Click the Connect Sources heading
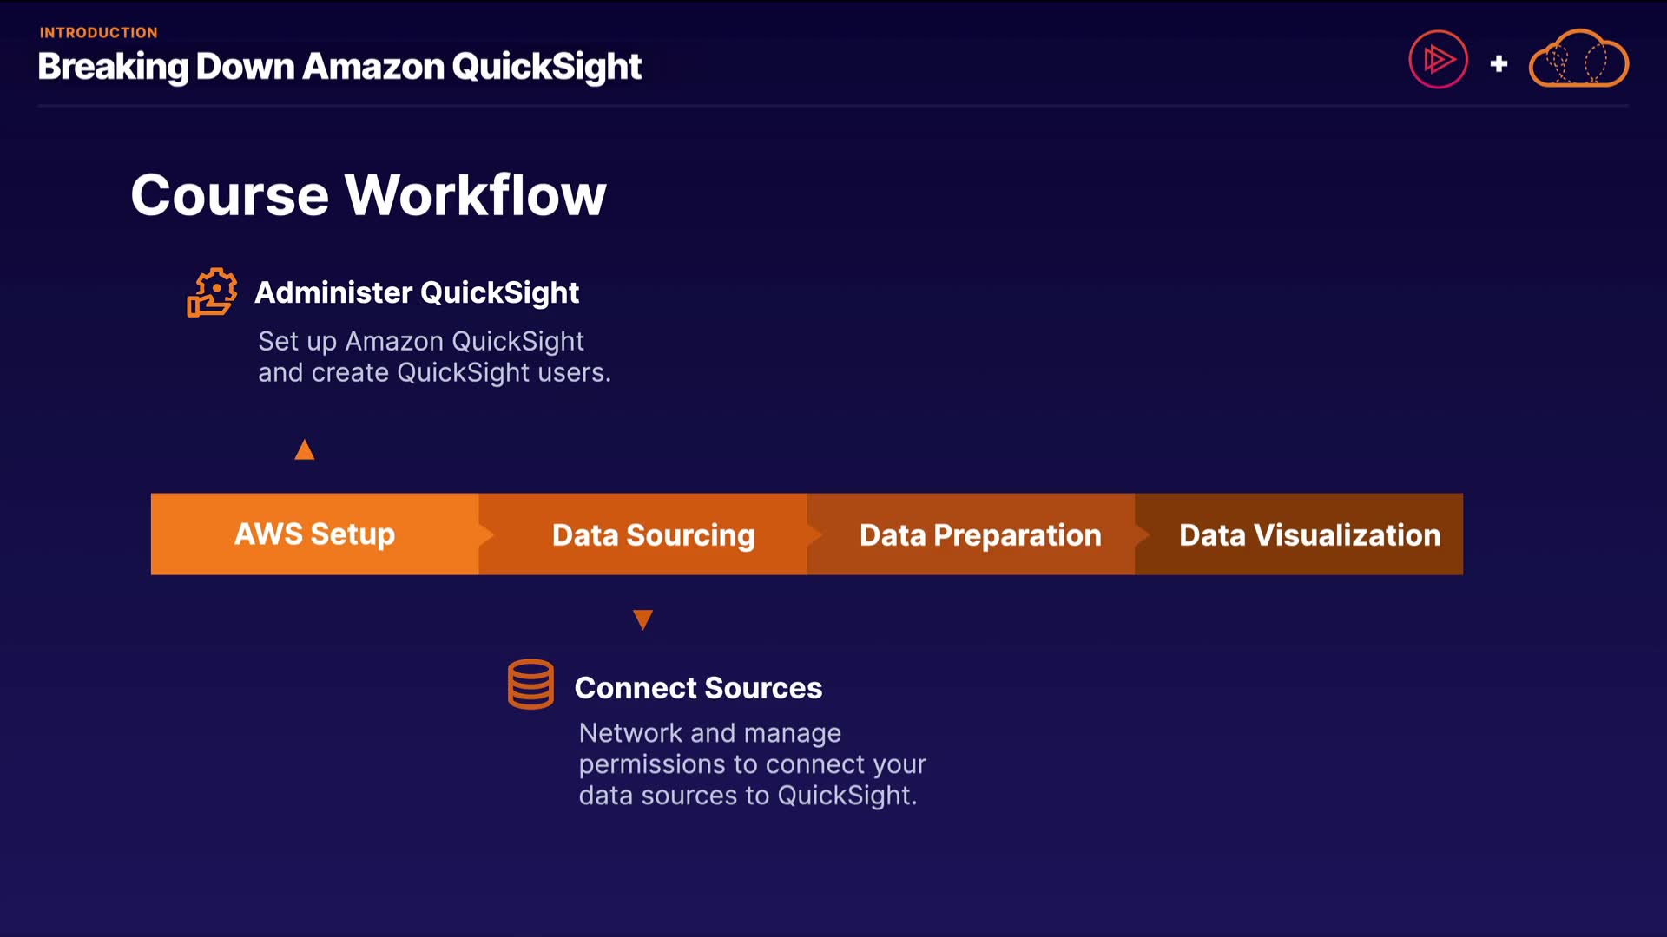The image size is (1667, 937). [x=698, y=688]
